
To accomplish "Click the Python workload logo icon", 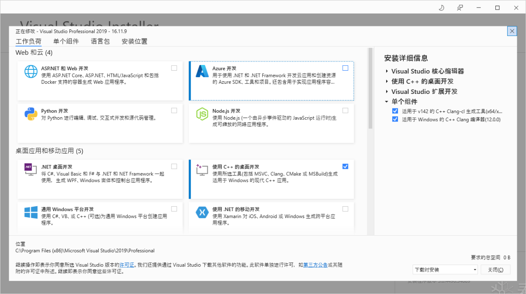I will pos(31,114).
